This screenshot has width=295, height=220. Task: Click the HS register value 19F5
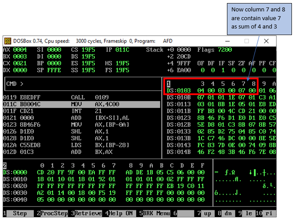(x=122, y=63)
